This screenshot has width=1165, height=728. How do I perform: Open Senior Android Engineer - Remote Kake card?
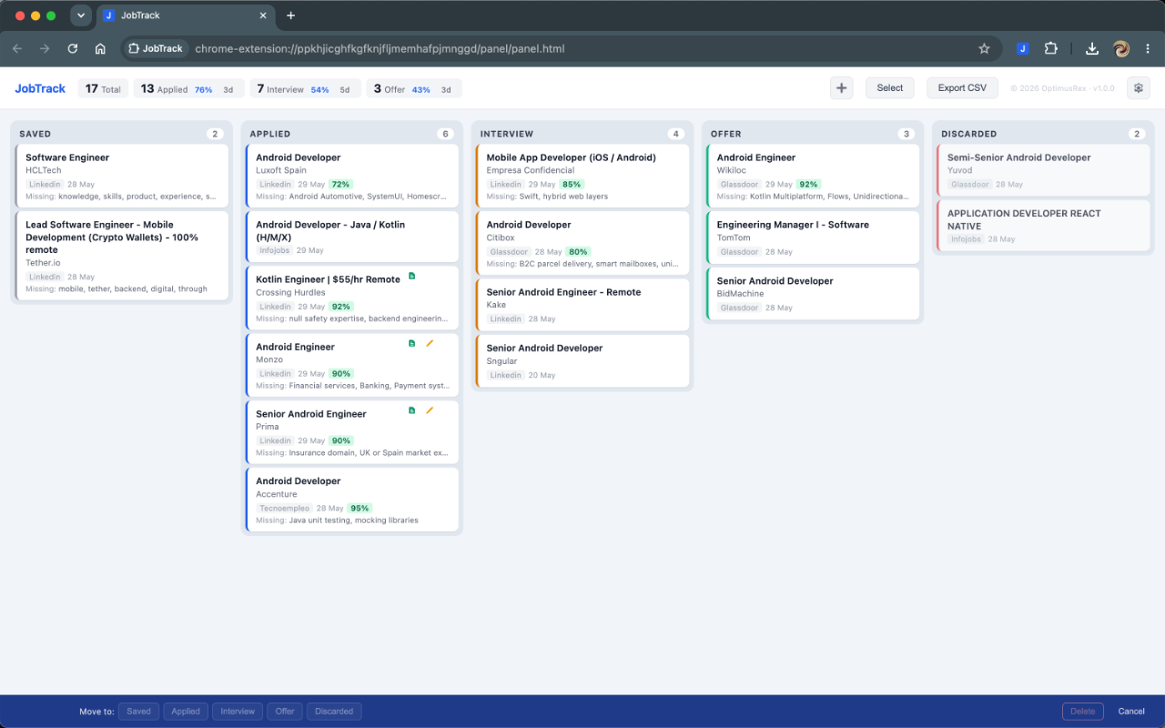coord(582,305)
